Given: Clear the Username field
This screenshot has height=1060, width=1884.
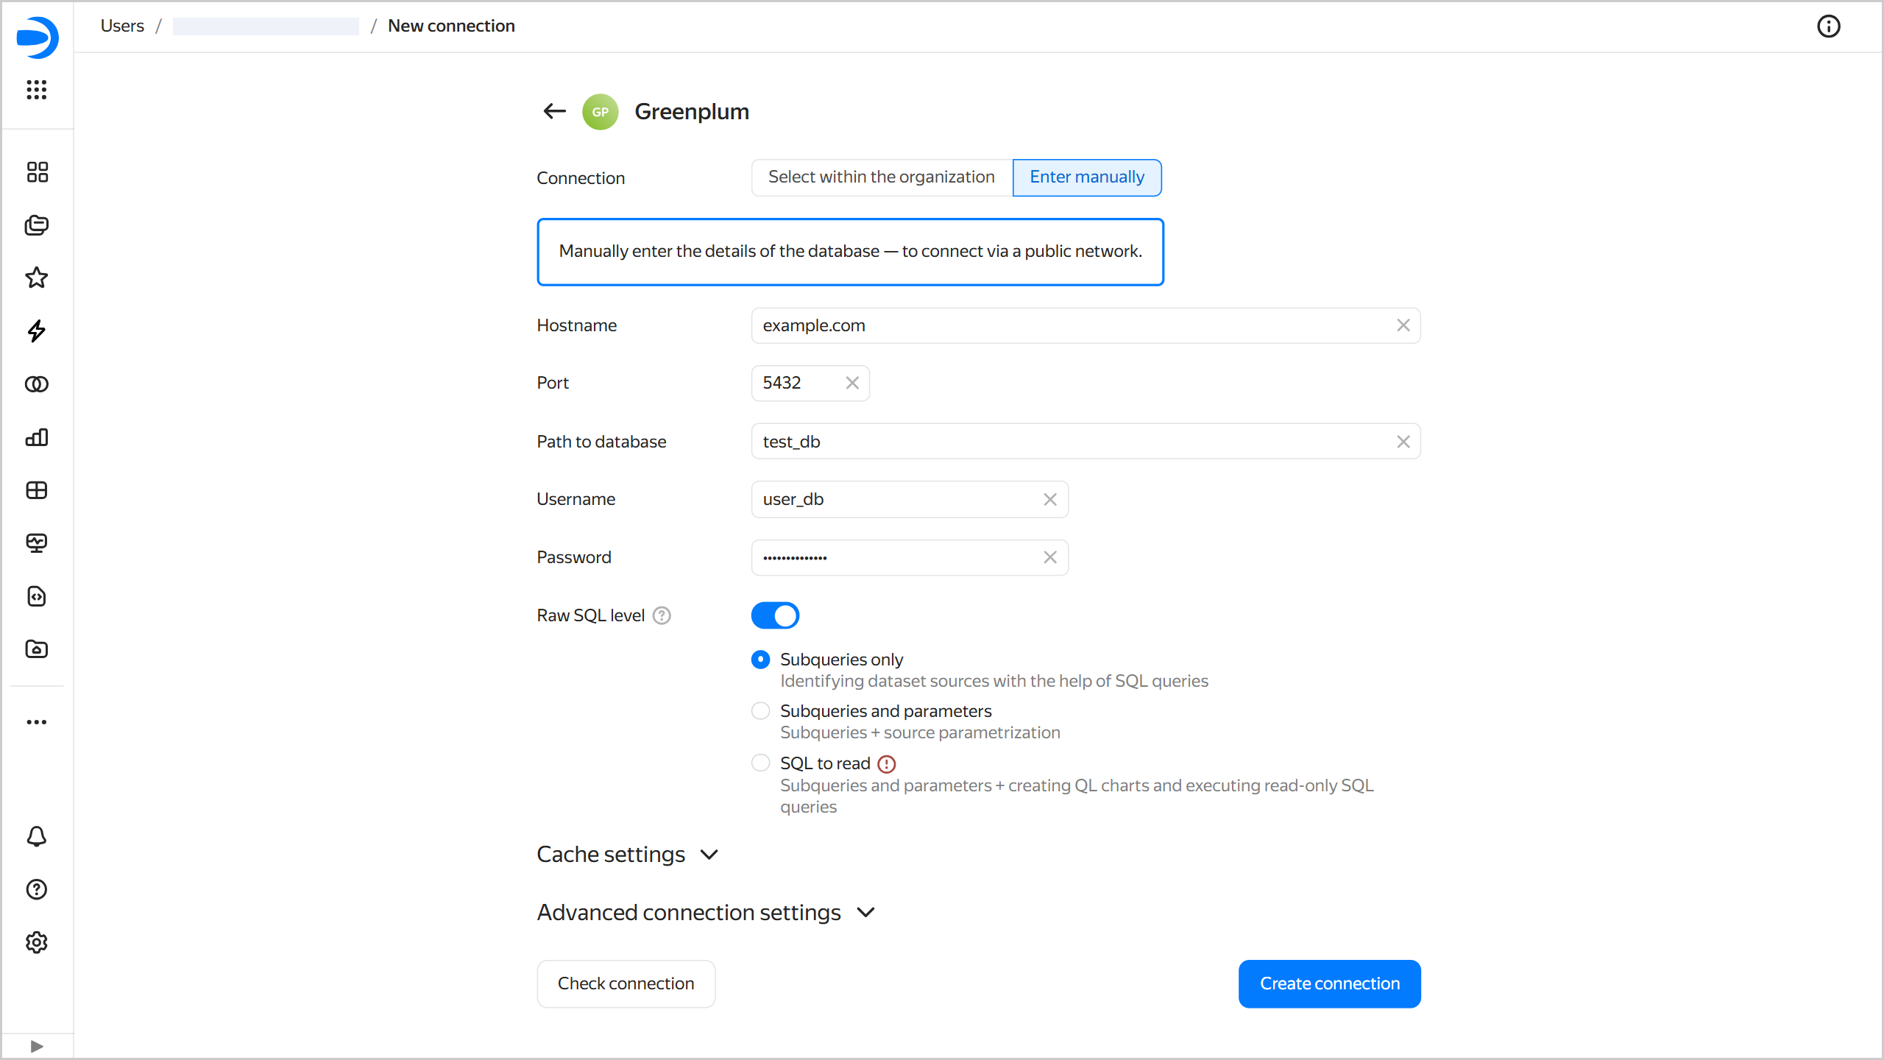Looking at the screenshot, I should [1050, 500].
